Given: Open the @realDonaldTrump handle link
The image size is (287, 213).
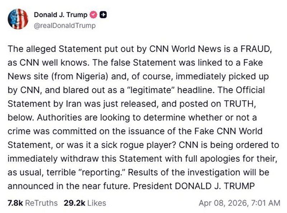Looking at the screenshot, I should (x=65, y=25).
